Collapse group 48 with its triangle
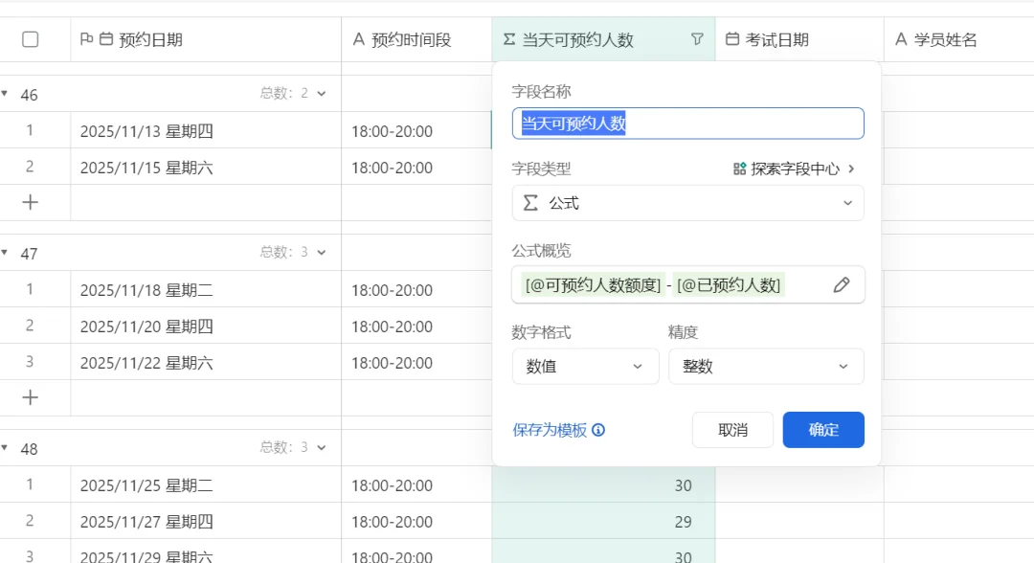Screen dimensions: 1034x563 5,448
